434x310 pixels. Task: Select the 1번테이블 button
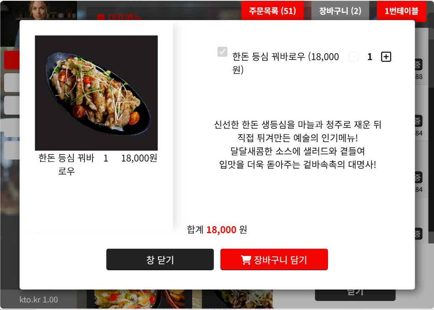click(x=401, y=11)
